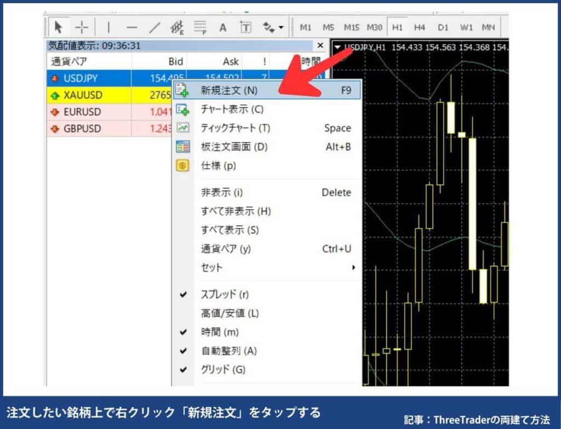Open 仕様 (p) specification entry
This screenshot has height=429, width=561.
pyautogui.click(x=267, y=165)
